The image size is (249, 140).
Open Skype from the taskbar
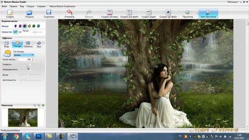tap(28, 136)
